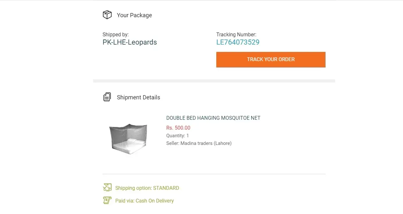Click the gray separator bar between sections
The image size is (403, 214).
214,81
